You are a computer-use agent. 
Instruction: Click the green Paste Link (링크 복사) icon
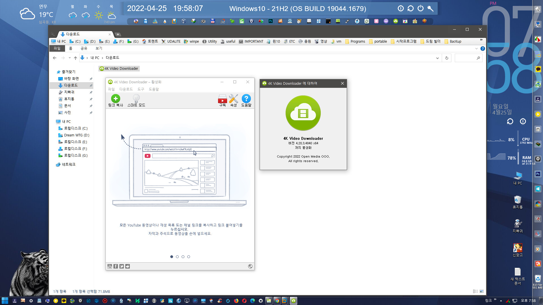pyautogui.click(x=115, y=99)
